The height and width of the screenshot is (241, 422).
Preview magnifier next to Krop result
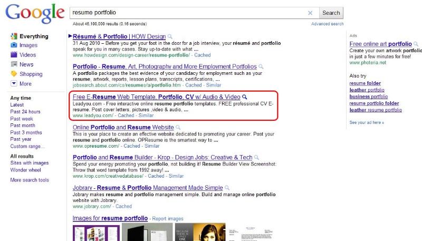256,158
